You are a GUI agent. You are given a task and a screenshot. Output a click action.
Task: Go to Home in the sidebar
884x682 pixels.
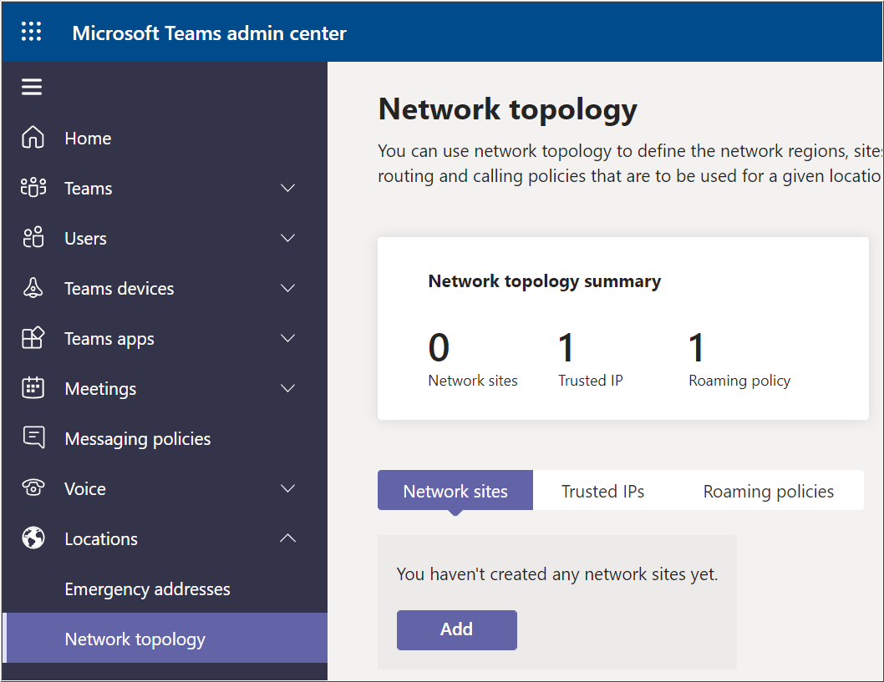click(165, 138)
